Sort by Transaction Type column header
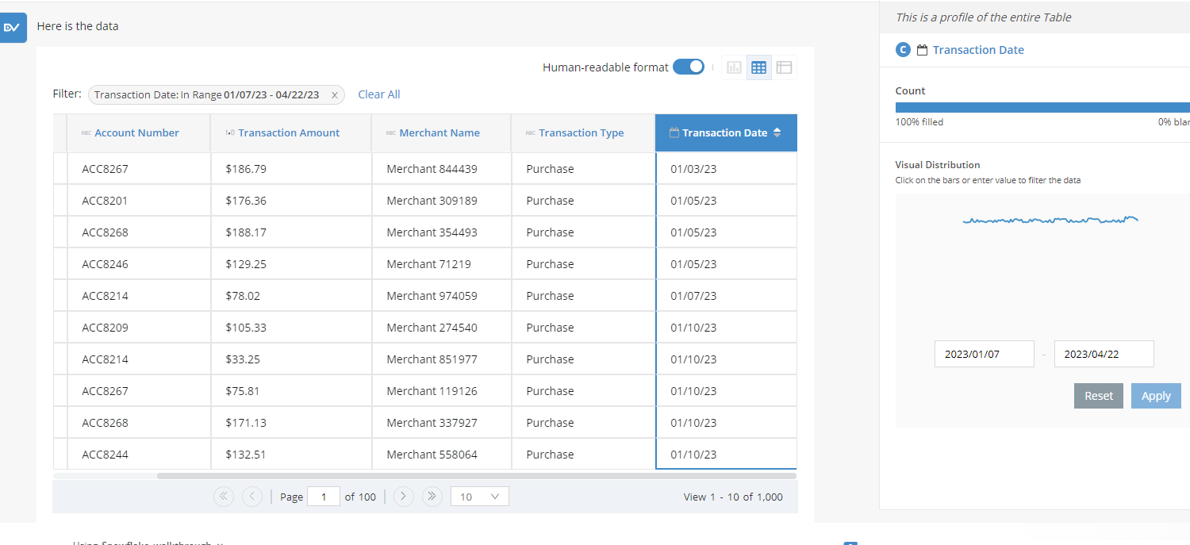Viewport: 1190px width, 545px height. point(582,132)
